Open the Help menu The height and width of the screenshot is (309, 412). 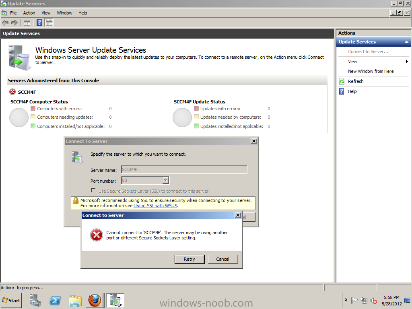point(83,13)
